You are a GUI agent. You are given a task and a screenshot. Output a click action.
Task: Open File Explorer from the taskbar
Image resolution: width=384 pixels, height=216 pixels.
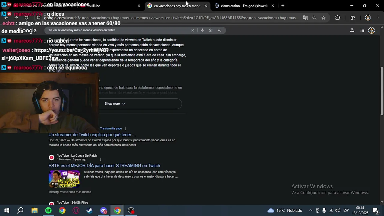34,211
